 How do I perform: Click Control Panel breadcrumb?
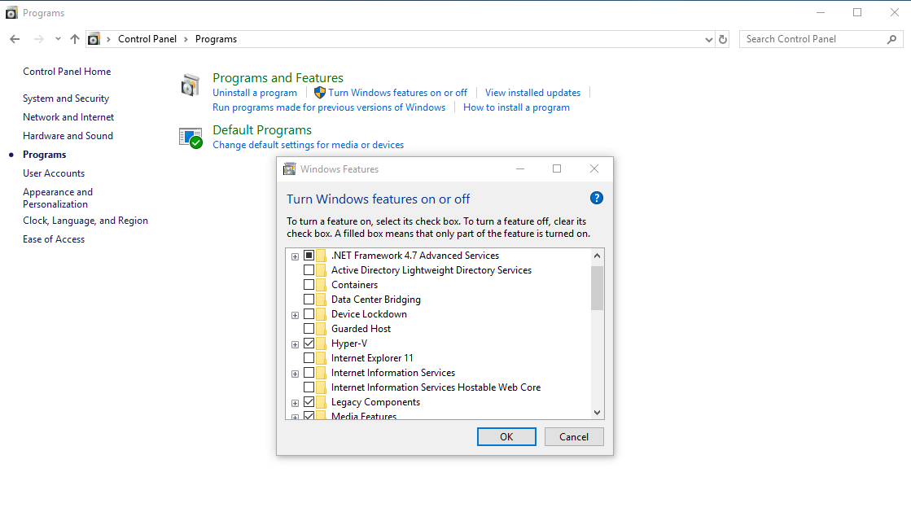(x=147, y=39)
